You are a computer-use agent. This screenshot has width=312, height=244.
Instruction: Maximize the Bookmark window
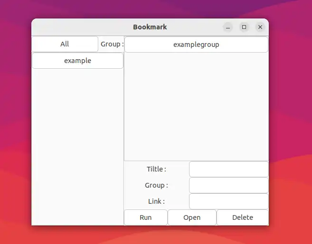(x=244, y=27)
